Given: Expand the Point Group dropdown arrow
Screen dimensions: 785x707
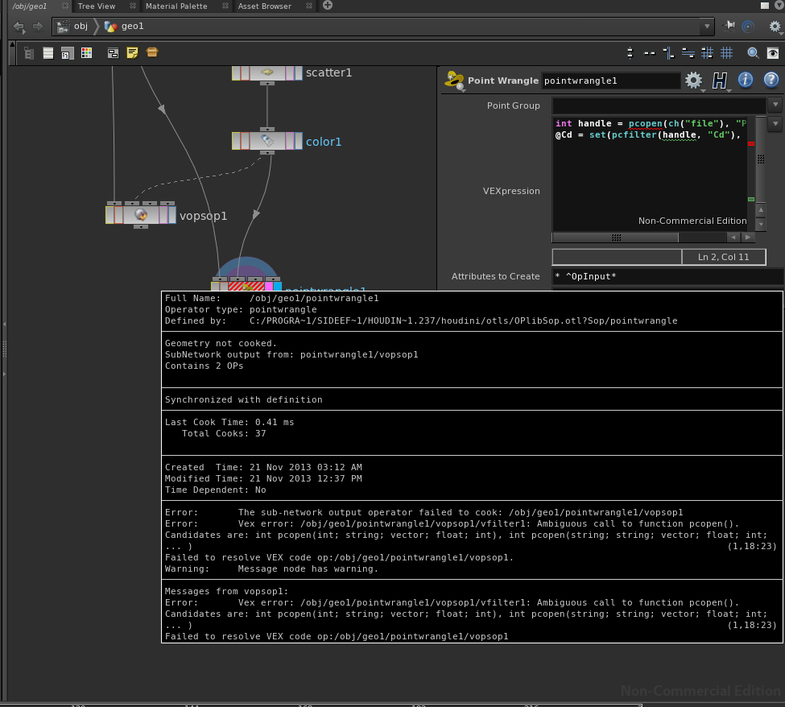Looking at the screenshot, I should coord(775,105).
